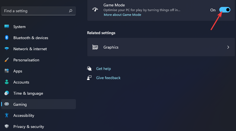
Task: Click the Game Mode title text
Action: (x=114, y=5)
